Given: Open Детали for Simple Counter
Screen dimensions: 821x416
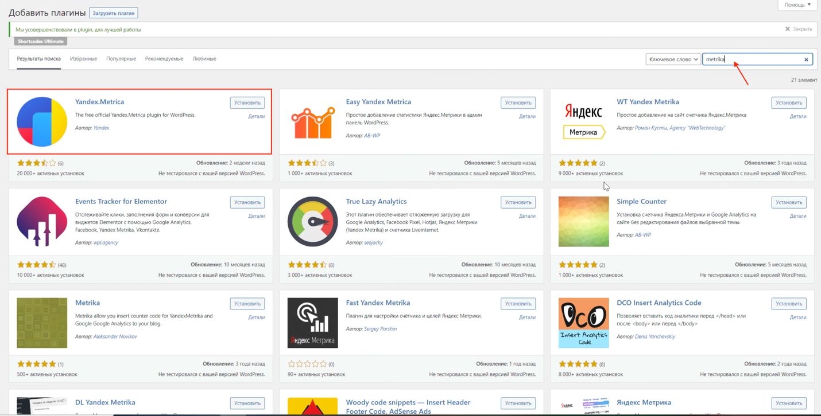Looking at the screenshot, I should 798,216.
